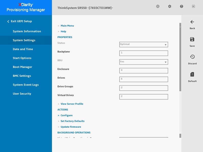Click Set Factory Defaults link

click(73, 121)
